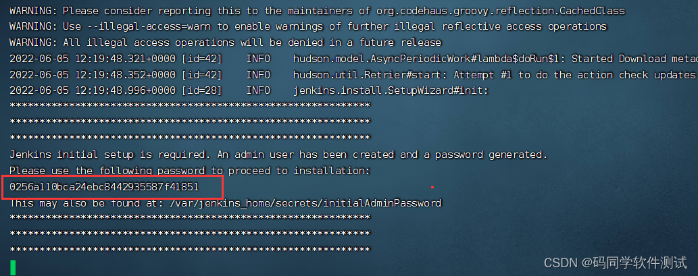Click the 'Jenkins initial setup is required' line
698x276 pixels.
pyautogui.click(x=278, y=155)
